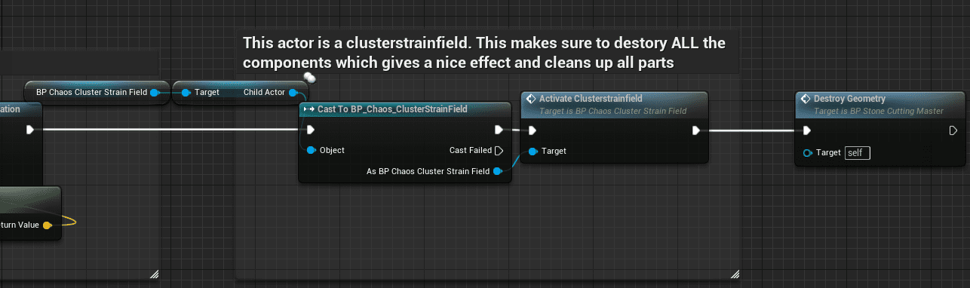Click 'Target is BP Stone Cutting Master' subtitle
This screenshot has height=288, width=970.
(879, 111)
